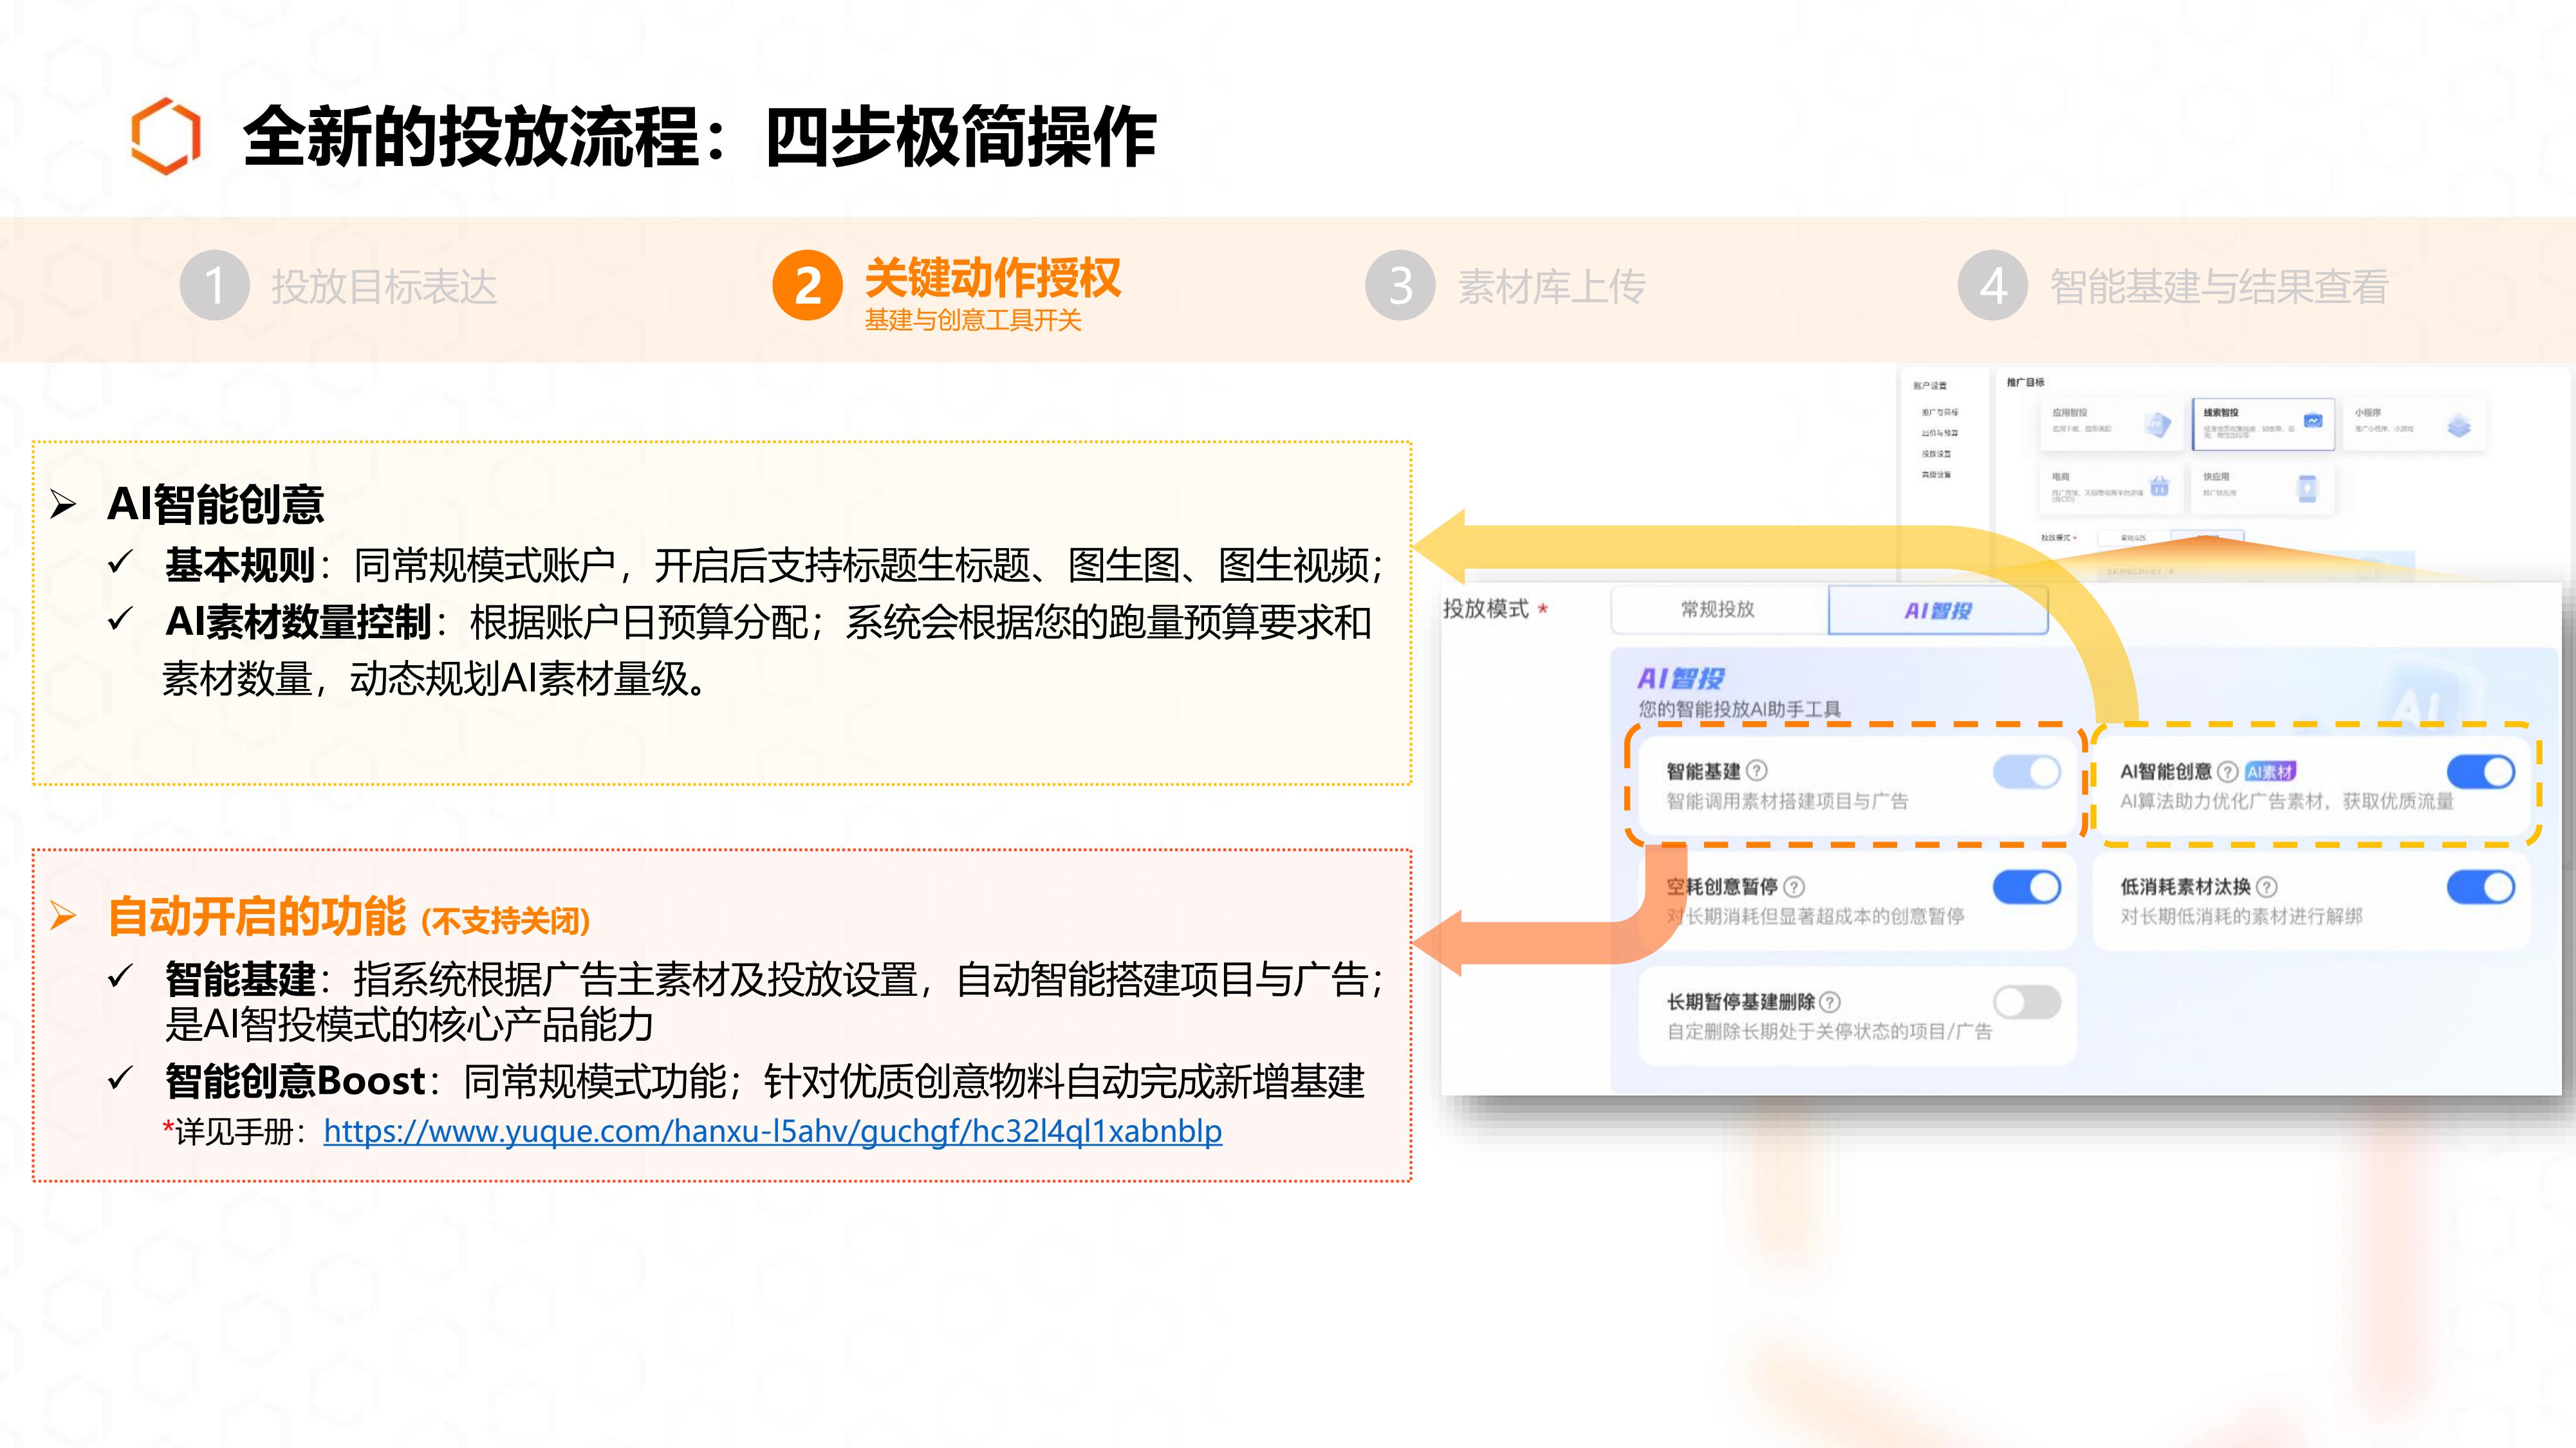Image resolution: width=2576 pixels, height=1448 pixels.
Task: Enable the 长期暂停基建删除 switch
Action: coord(2026,1002)
